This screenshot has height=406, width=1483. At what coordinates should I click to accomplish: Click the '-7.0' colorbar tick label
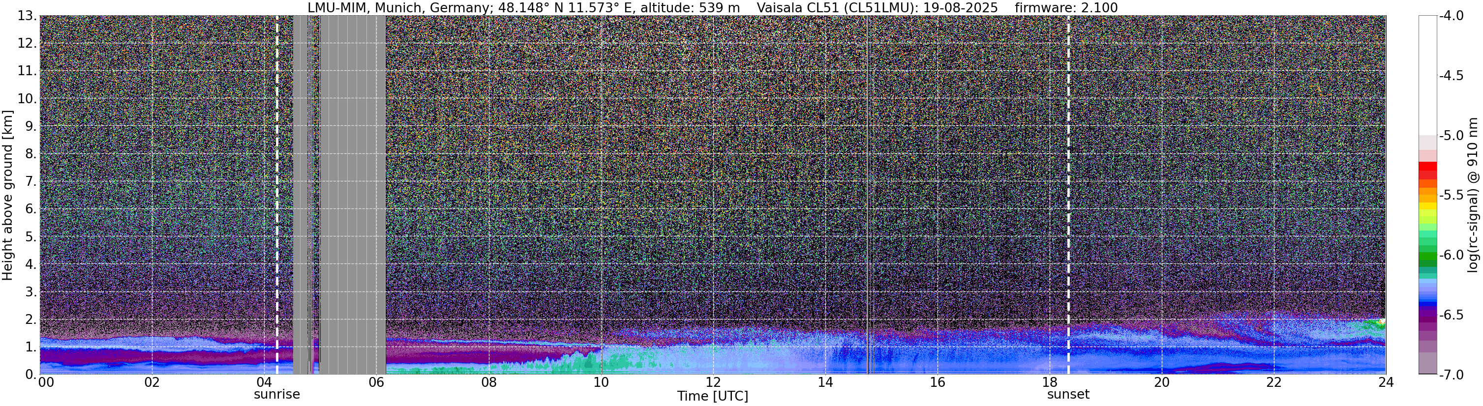pyautogui.click(x=1452, y=375)
